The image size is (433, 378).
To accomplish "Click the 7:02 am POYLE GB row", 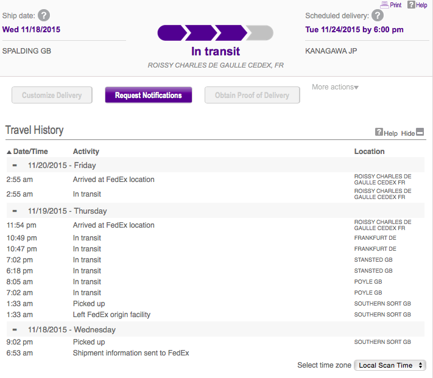I will 216,293.
